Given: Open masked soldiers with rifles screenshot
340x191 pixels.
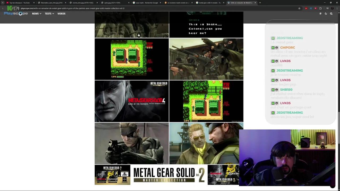Looking at the screenshot, I should pos(206,59).
